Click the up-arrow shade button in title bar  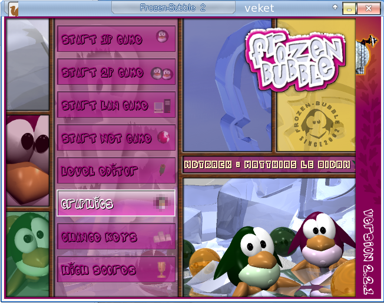(335, 7)
